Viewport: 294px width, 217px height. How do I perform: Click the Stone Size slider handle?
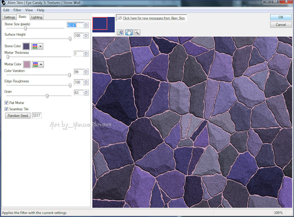coord(25,28)
